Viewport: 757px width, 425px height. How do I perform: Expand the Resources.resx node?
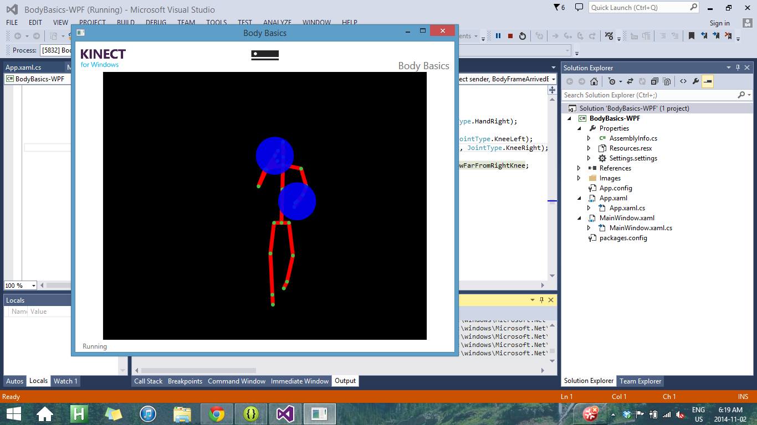pos(589,148)
